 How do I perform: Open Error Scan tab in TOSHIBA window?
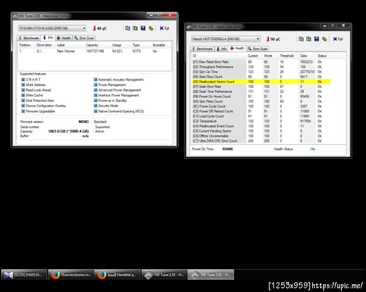click(84, 38)
